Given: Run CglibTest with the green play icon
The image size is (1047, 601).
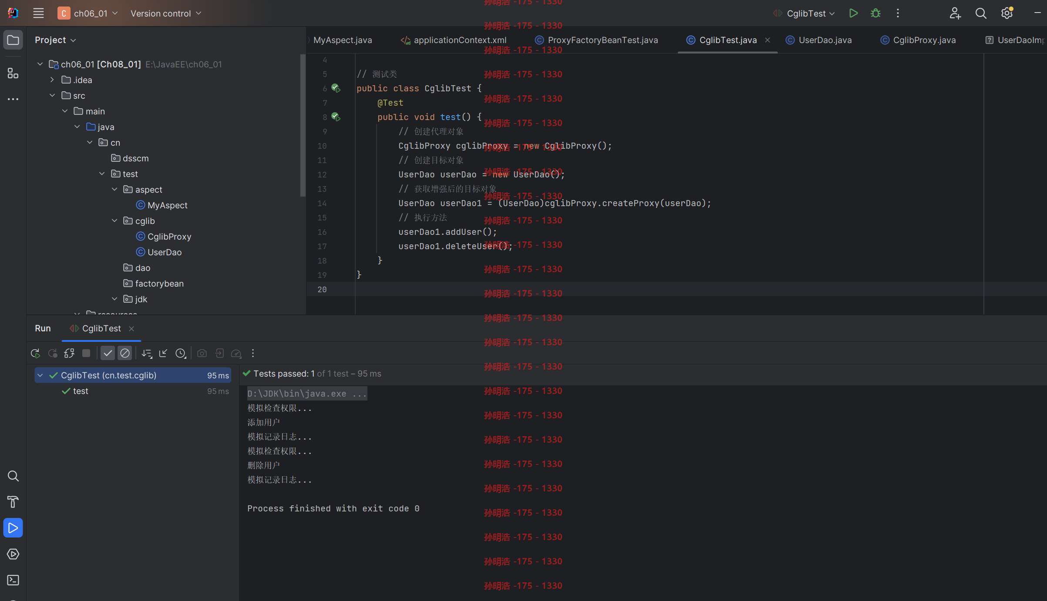Looking at the screenshot, I should [x=853, y=13].
